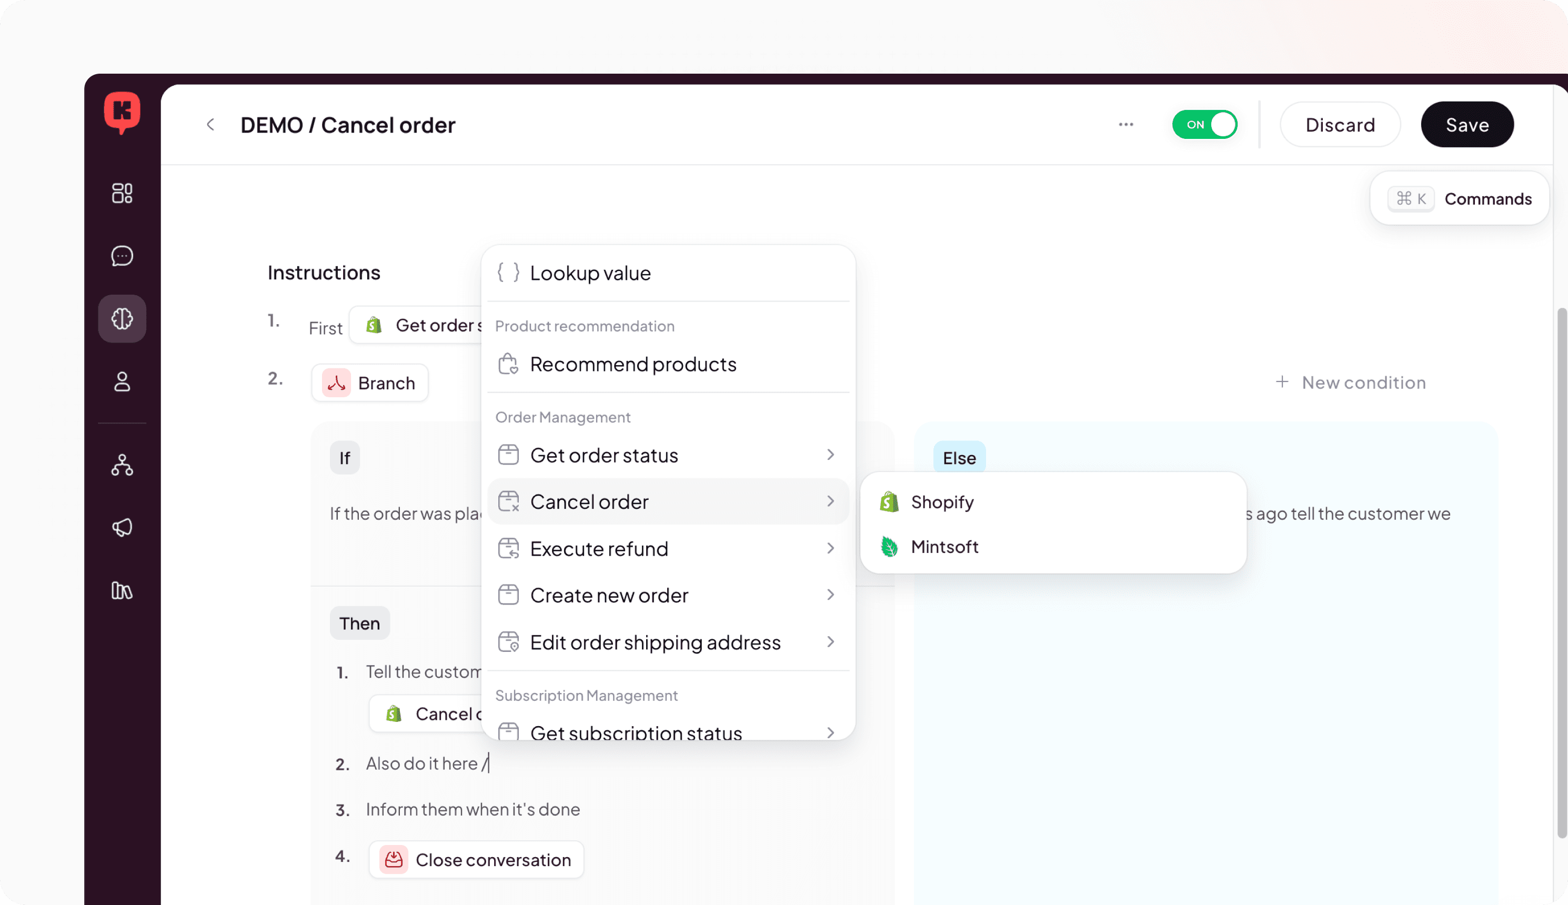
Task: Expand the Execute refund submenu arrow
Action: click(x=830, y=548)
